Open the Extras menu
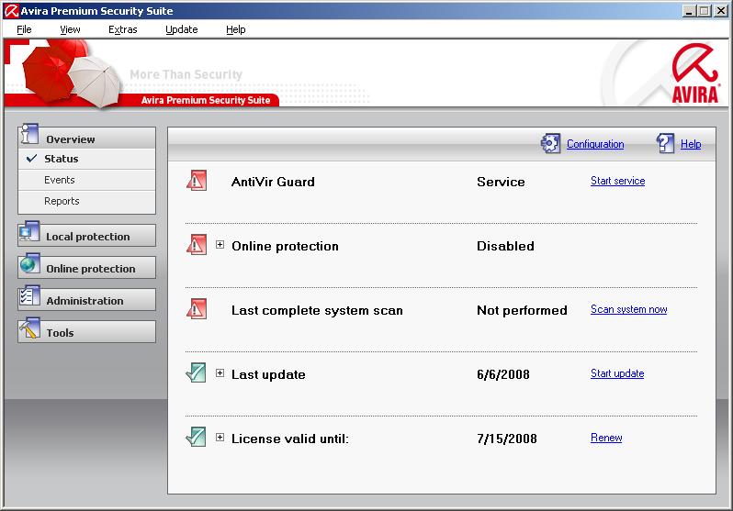Viewport: 733px width, 511px height. coord(122,29)
